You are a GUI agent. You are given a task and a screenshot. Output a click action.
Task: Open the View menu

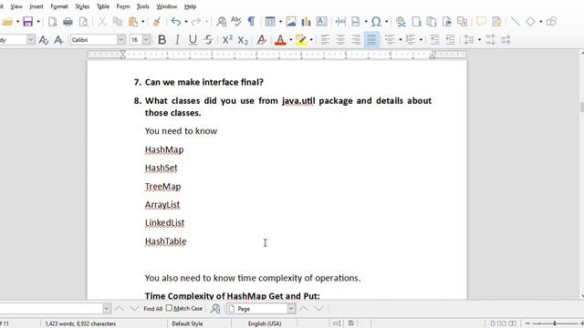point(16,6)
